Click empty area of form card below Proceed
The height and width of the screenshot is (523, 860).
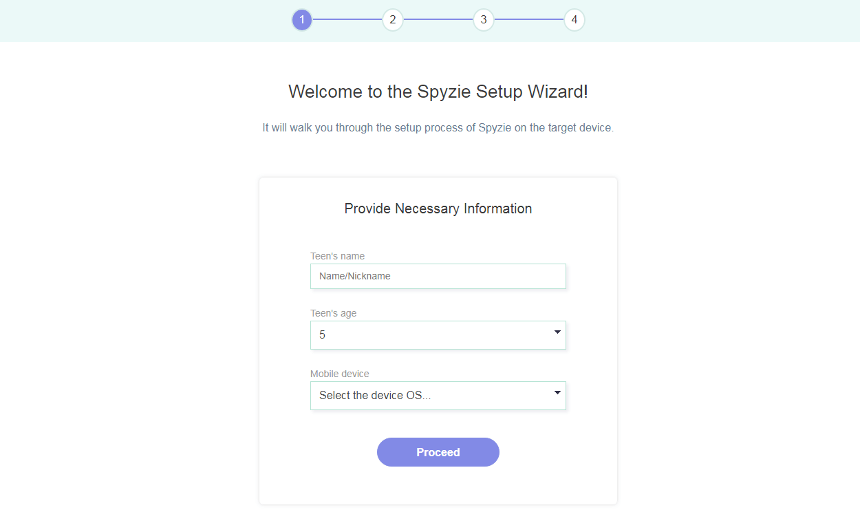pyautogui.click(x=438, y=487)
